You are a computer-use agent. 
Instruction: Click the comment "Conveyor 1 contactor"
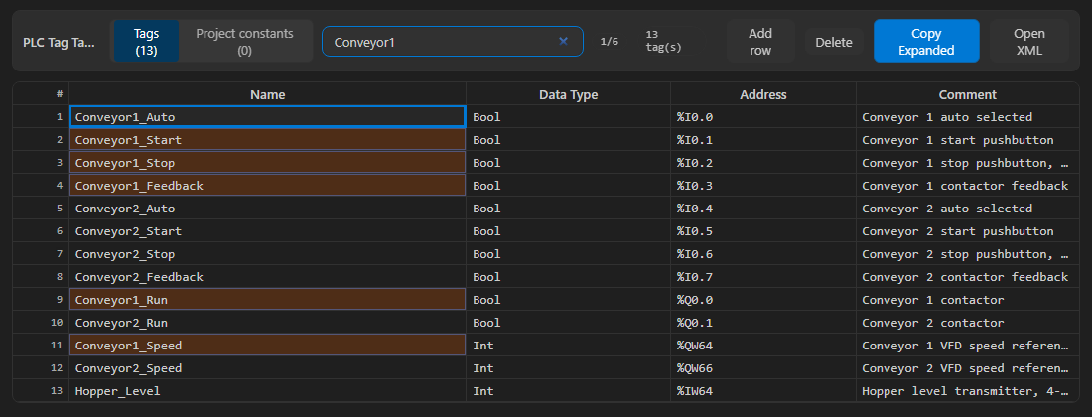coord(967,300)
